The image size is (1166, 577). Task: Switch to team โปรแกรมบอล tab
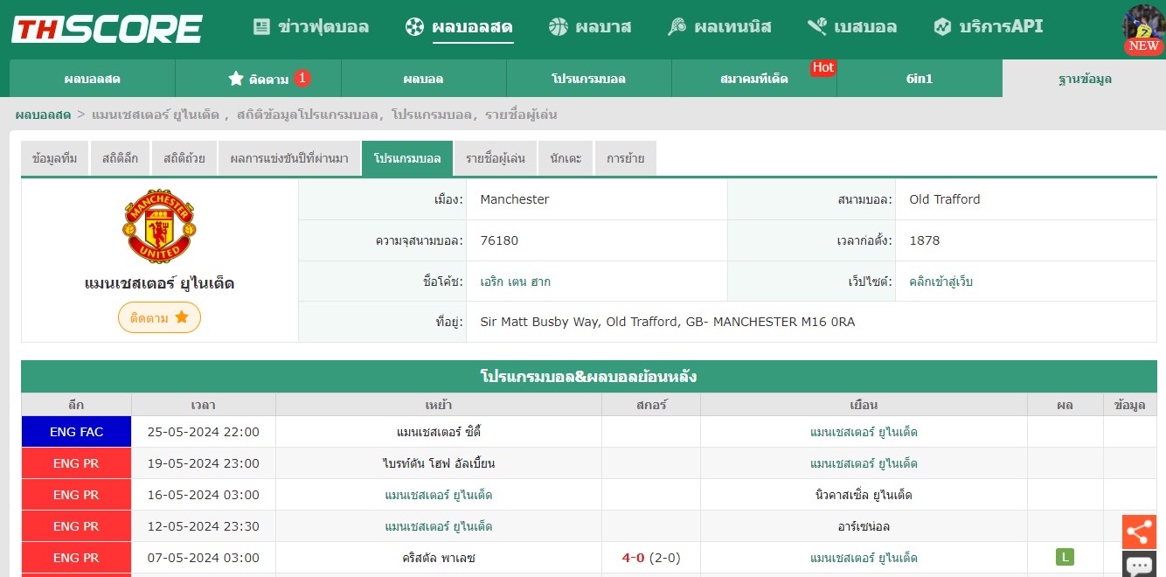pyautogui.click(x=407, y=158)
